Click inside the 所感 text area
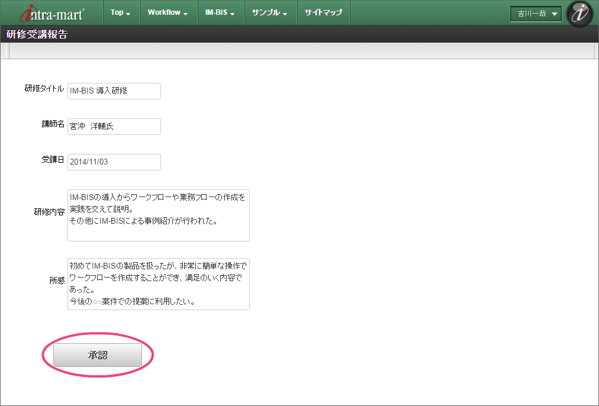The image size is (599, 406). (x=159, y=283)
